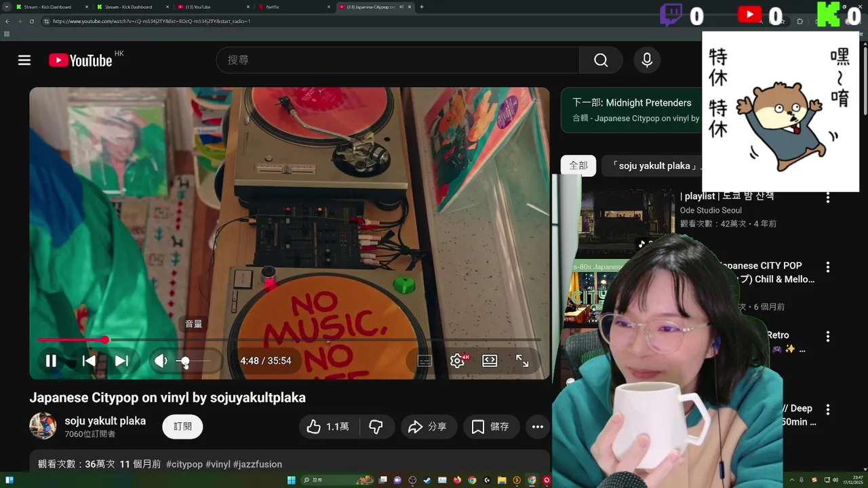Viewport: 868px width, 488px height.
Task: Open options menu for the Retro video
Action: click(827, 336)
